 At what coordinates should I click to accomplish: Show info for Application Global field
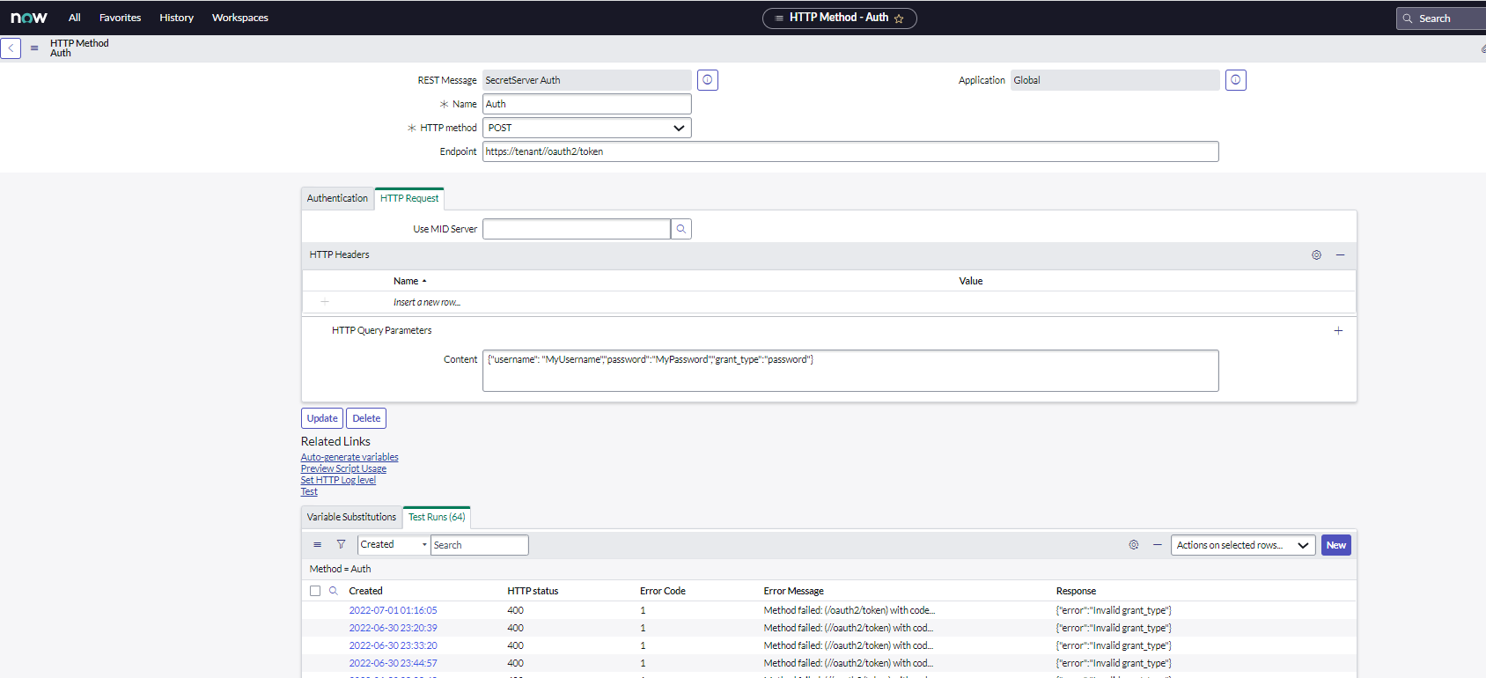click(x=1236, y=80)
